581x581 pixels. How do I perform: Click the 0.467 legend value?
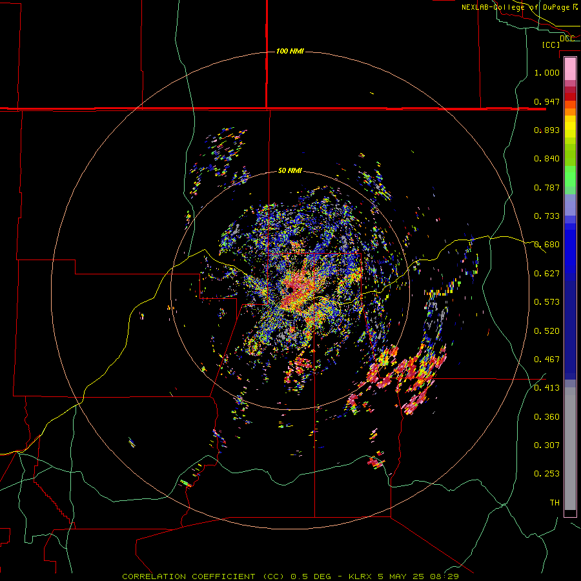547,360
